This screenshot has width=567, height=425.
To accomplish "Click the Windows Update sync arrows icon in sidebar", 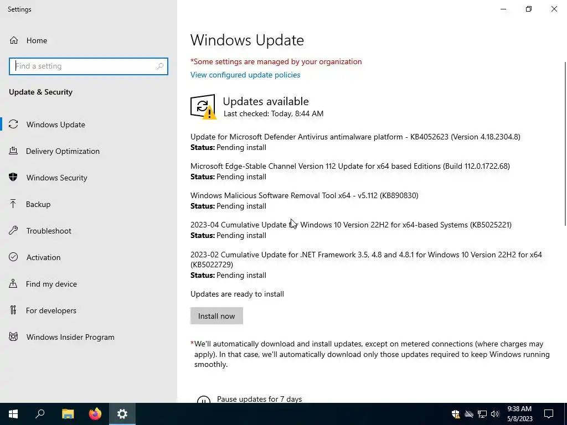I will tap(13, 125).
